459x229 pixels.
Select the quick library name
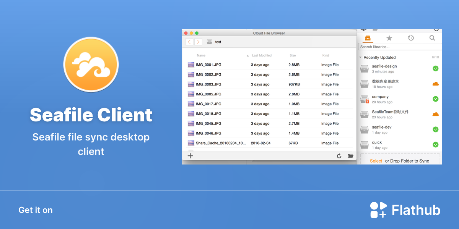[377, 142]
